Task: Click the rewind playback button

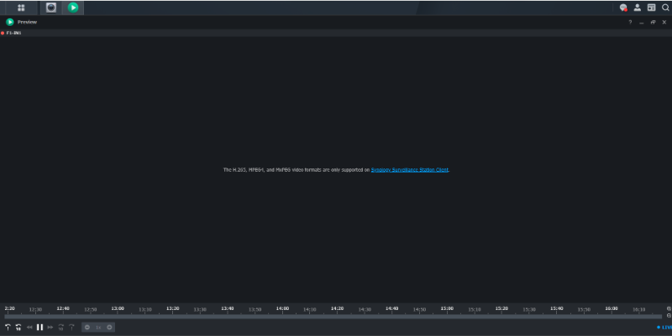Action: point(29,327)
